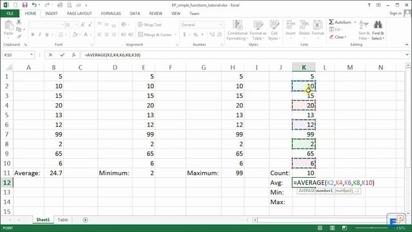This screenshot has height=232, width=412.
Task: Collapse the ribbon arrow
Action: [x=407, y=44]
